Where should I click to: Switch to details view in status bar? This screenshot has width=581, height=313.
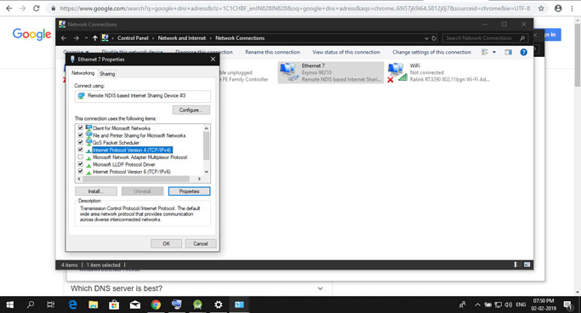515,265
